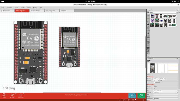Image resolution: width=180 pixels, height=101 pixels.
Task: Open the Datei menu
Action: [3, 8]
